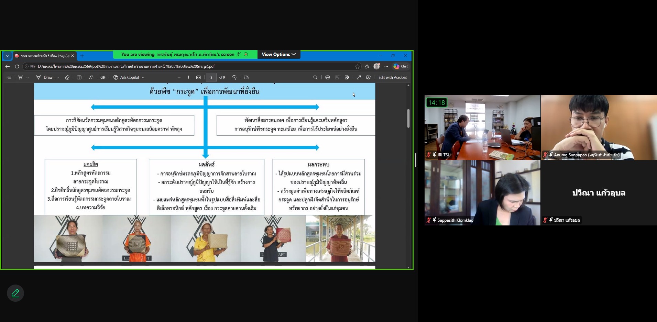Refresh the PDF page
This screenshot has height=322, width=657.
click(x=17, y=66)
